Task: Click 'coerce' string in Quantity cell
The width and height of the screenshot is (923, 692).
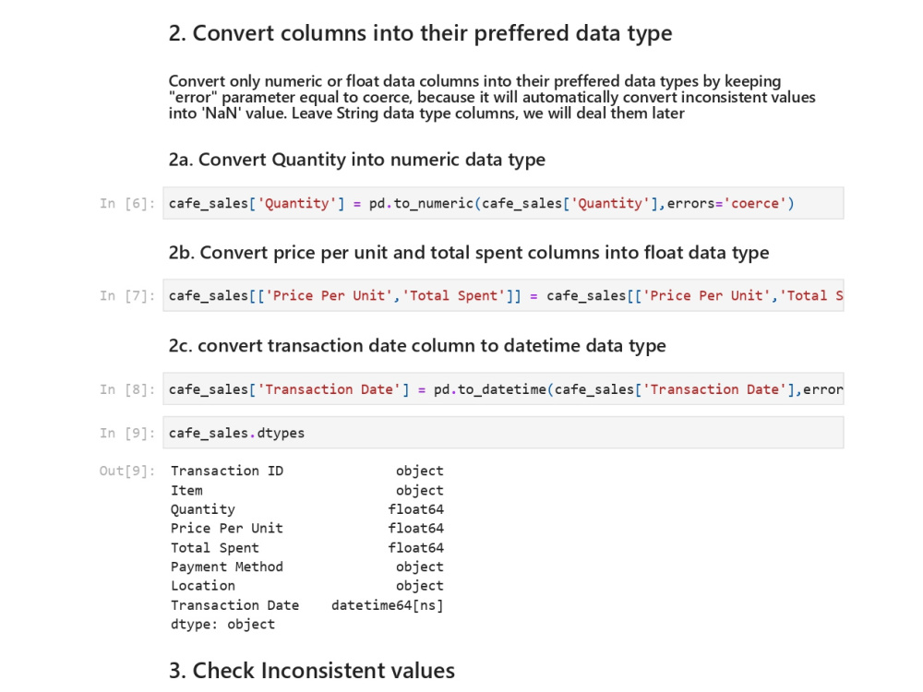Action: pos(755,204)
